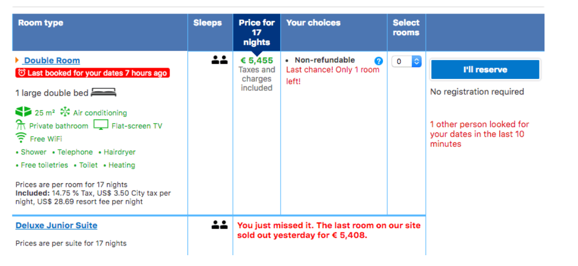Click the flat-screen TV icon
The height and width of the screenshot is (266, 578).
click(101, 125)
